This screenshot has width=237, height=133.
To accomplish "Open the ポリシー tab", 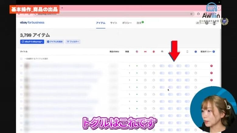I will point(127,23).
